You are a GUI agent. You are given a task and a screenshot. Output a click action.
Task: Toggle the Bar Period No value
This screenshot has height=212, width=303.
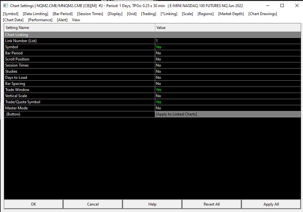[228, 53]
